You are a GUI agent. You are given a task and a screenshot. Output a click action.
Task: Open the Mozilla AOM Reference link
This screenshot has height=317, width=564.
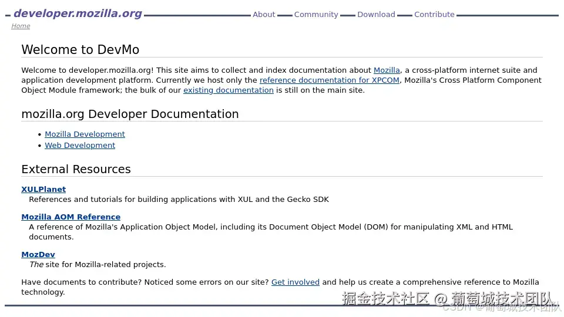(x=71, y=217)
